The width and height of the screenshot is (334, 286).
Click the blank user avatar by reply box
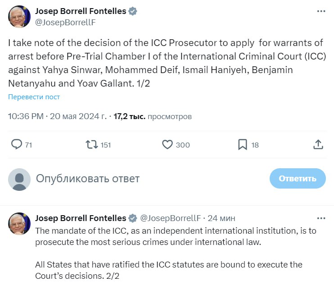[20, 179]
